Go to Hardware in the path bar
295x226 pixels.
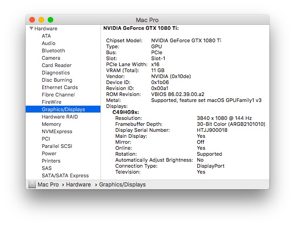tap(78, 185)
